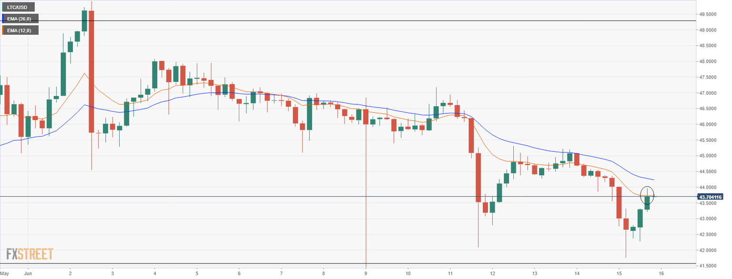The height and width of the screenshot is (279, 732).
Task: Click date 16 on the time axis
Action: pyautogui.click(x=661, y=274)
